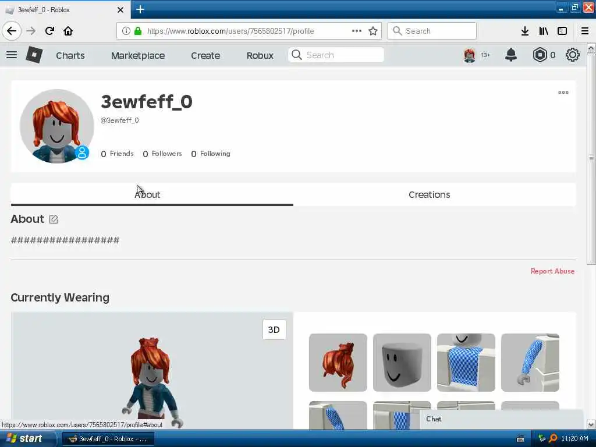The width and height of the screenshot is (596, 447).
Task: Click the profile avatar picture
Action: (x=56, y=126)
